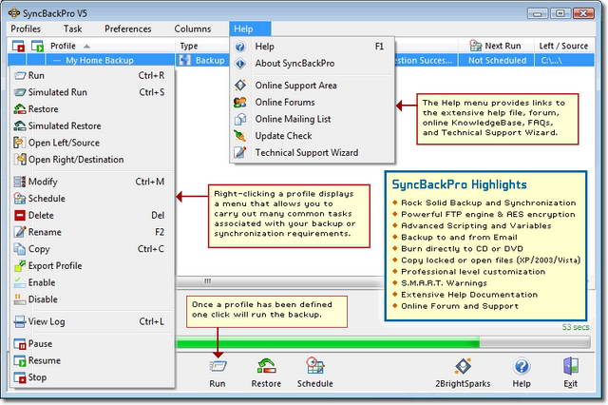Pause the profile from context menu

40,343
